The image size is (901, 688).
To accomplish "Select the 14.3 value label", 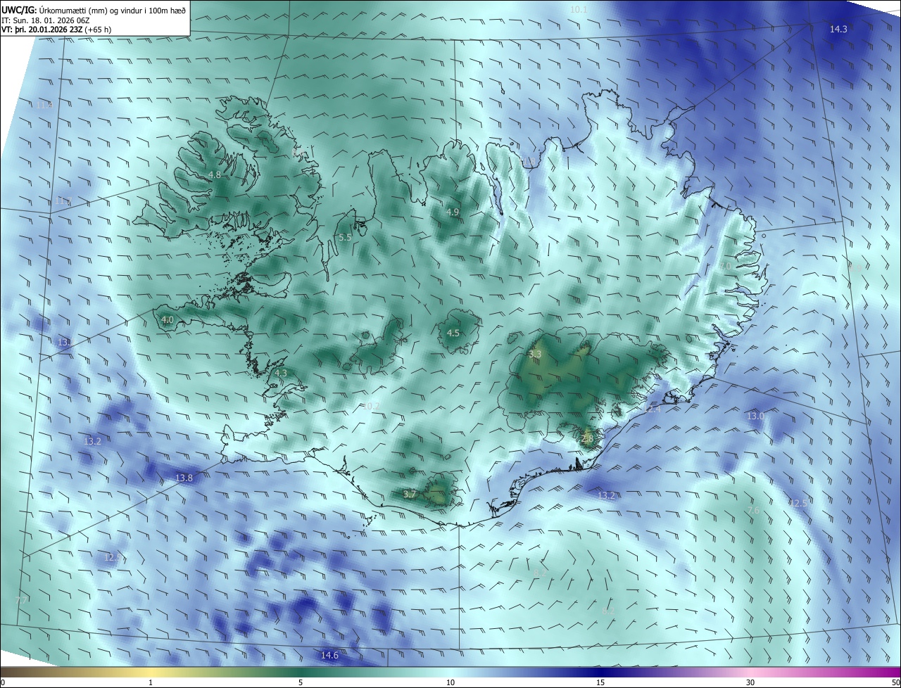I will click(x=838, y=30).
